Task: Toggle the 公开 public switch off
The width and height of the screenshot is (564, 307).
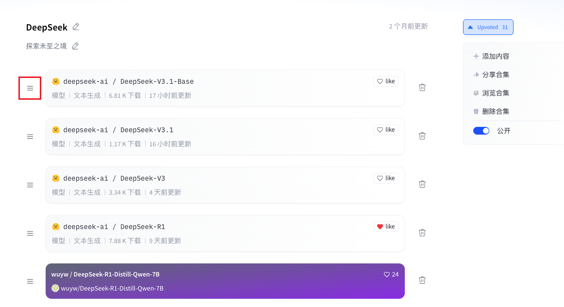Action: (x=481, y=131)
